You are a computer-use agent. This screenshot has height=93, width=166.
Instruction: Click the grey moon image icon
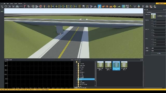[x=127, y=6]
